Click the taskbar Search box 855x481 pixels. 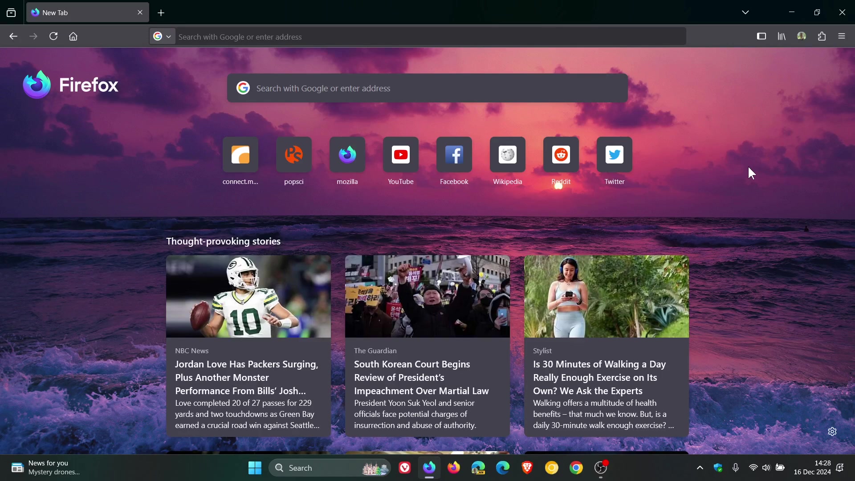tap(330, 468)
